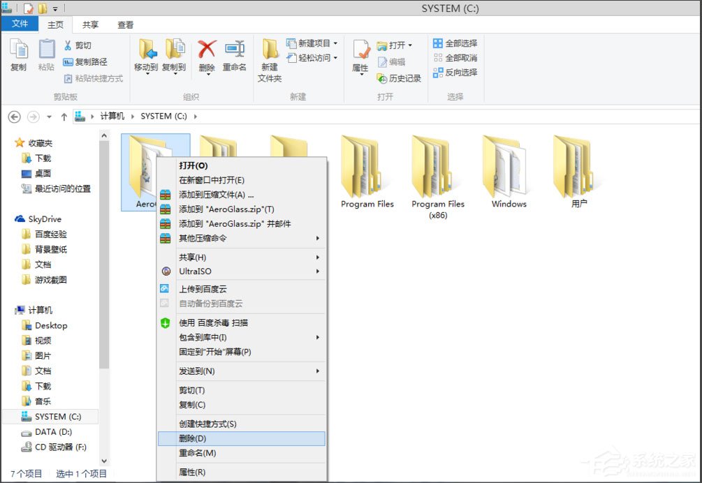
Task: Click the 剪切 (Cut) scissors icon
Action: click(69, 43)
